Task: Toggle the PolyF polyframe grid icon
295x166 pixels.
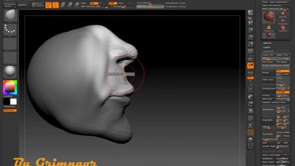Action: coord(250,118)
